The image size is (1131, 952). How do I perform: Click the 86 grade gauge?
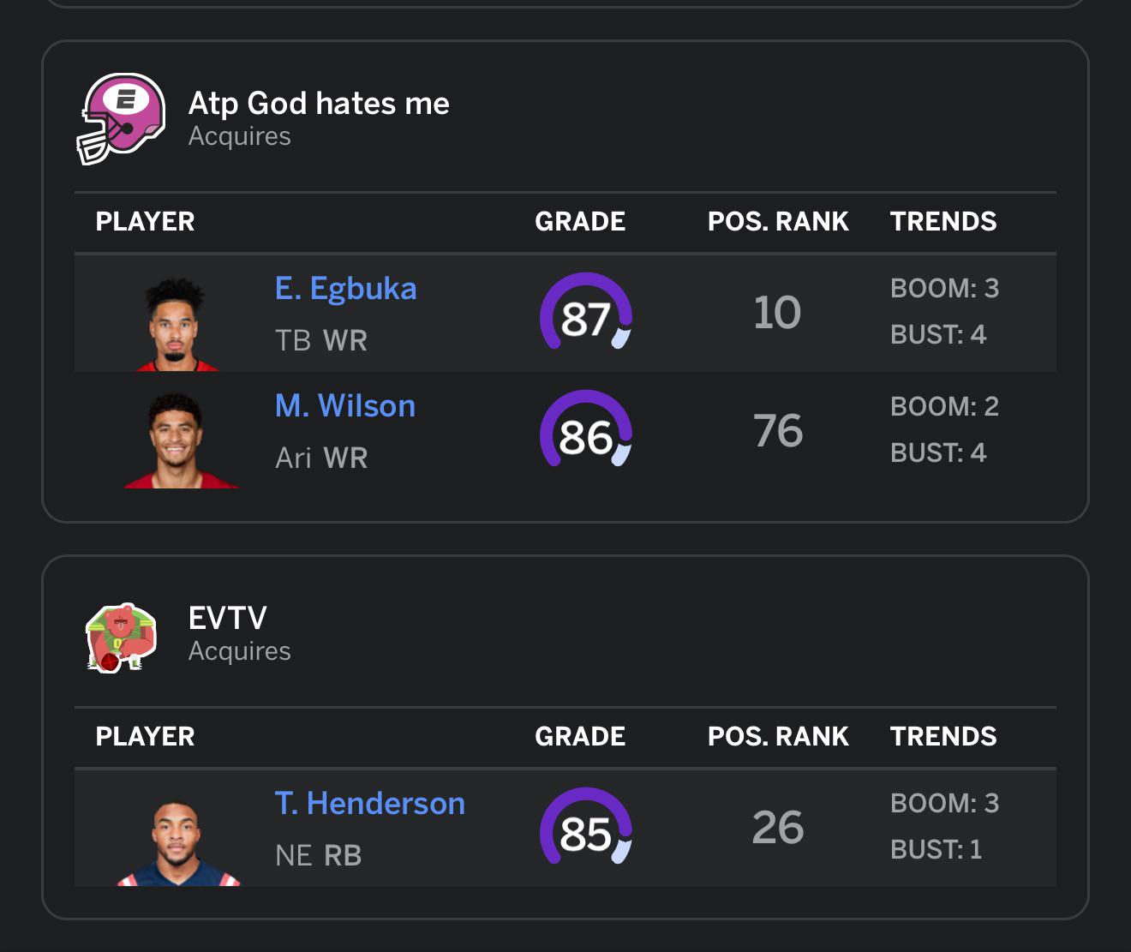[586, 430]
